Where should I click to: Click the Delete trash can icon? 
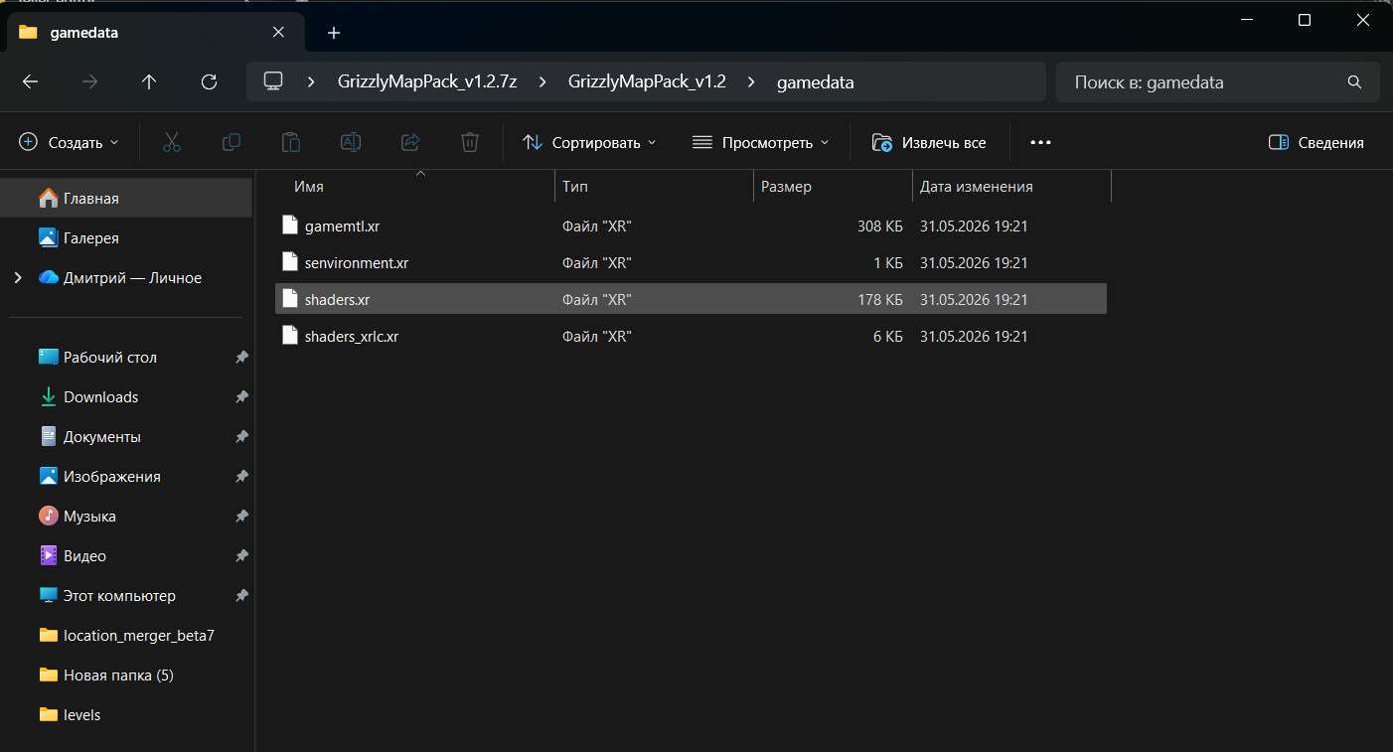(x=470, y=142)
